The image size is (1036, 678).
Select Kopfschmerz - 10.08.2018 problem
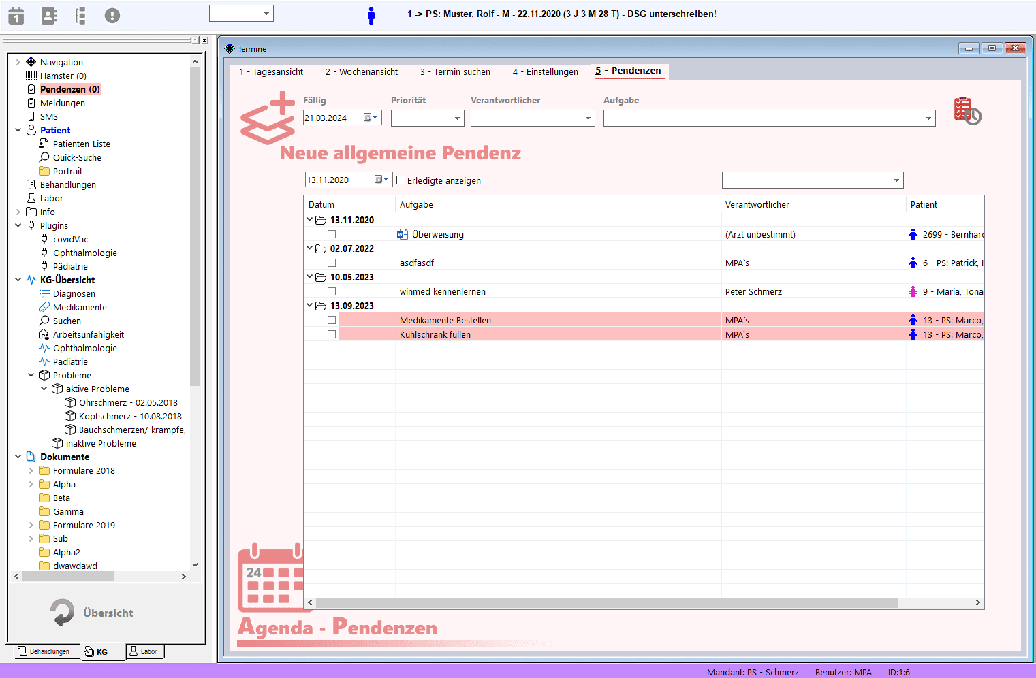coord(130,416)
